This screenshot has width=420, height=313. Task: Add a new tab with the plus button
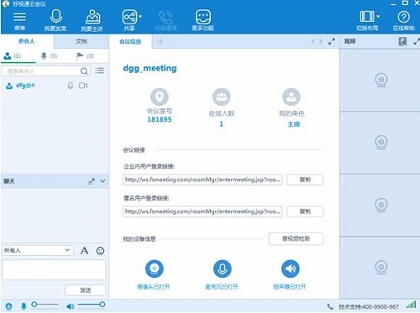(160, 42)
